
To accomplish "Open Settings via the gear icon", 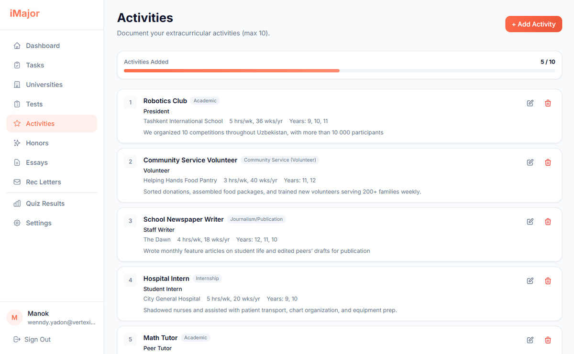I will pos(16,223).
